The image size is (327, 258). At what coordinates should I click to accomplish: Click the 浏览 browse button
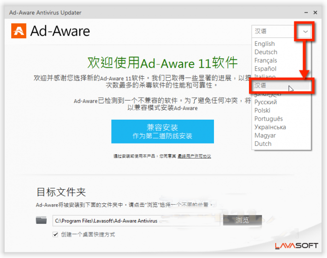[x=242, y=220]
